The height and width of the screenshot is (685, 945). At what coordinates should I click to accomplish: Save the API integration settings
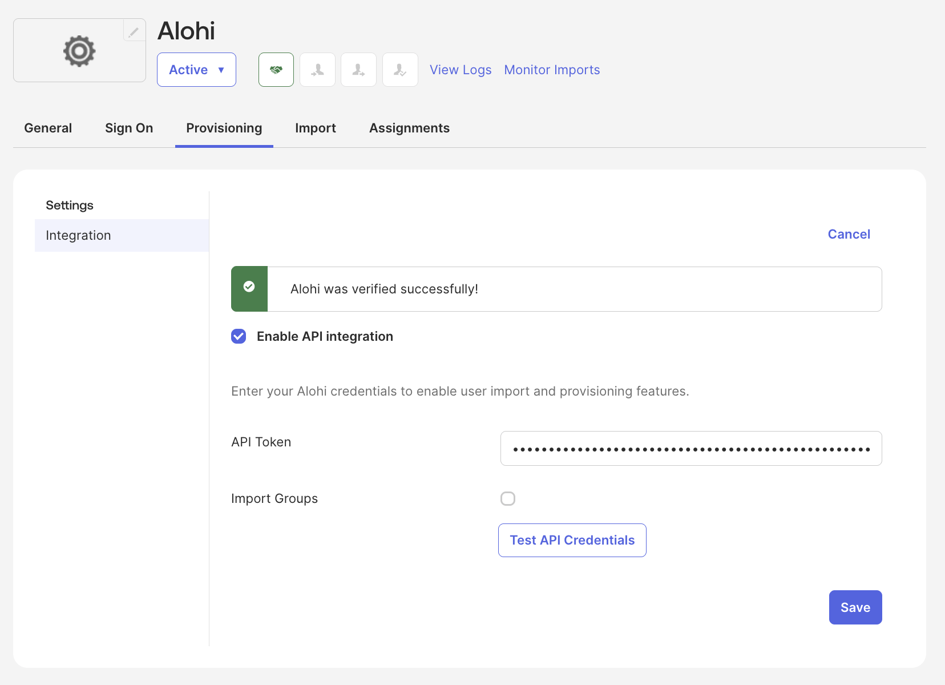click(855, 607)
